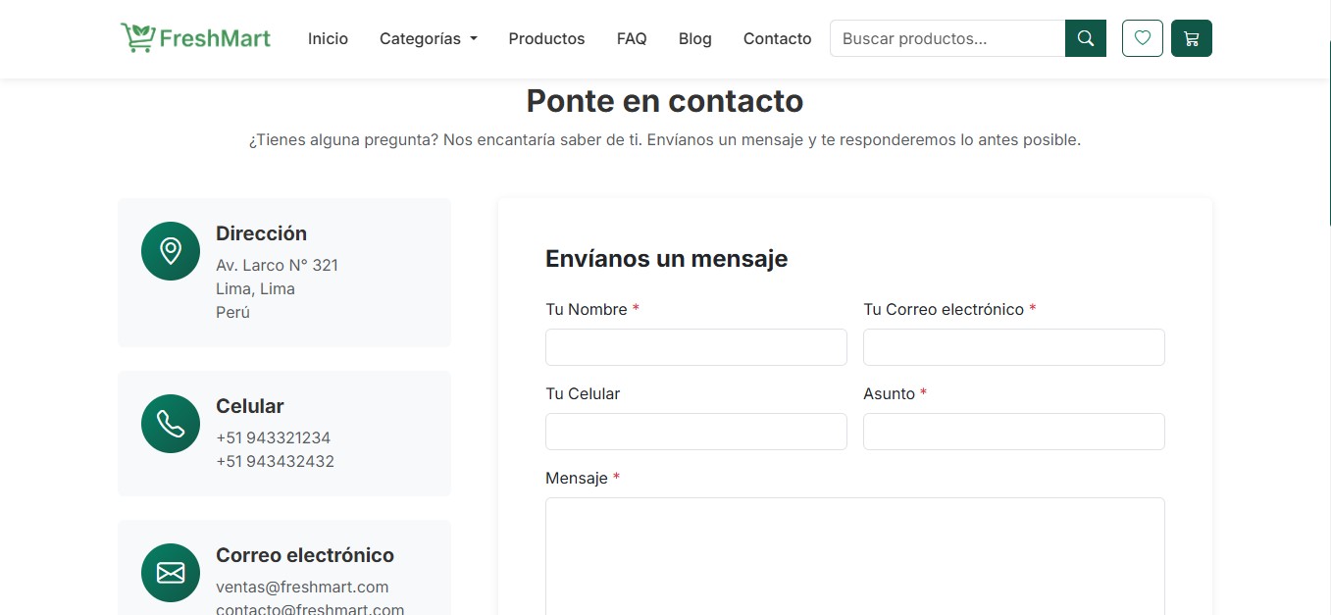Focus the Buscar productos search field
1331x615 pixels.
[947, 38]
